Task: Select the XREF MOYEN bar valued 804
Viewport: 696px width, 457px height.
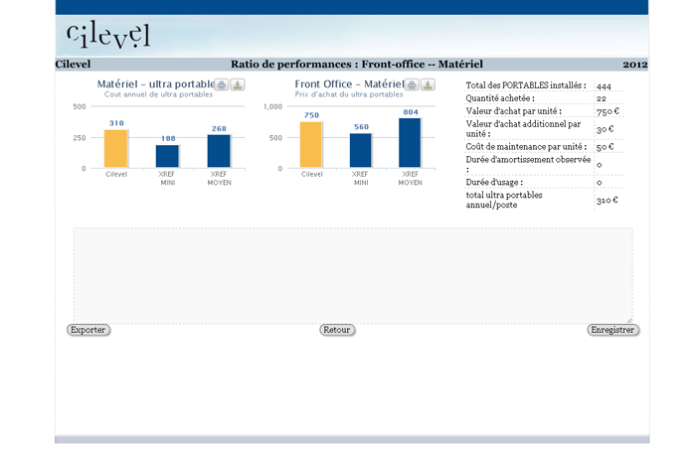Action: (x=410, y=143)
